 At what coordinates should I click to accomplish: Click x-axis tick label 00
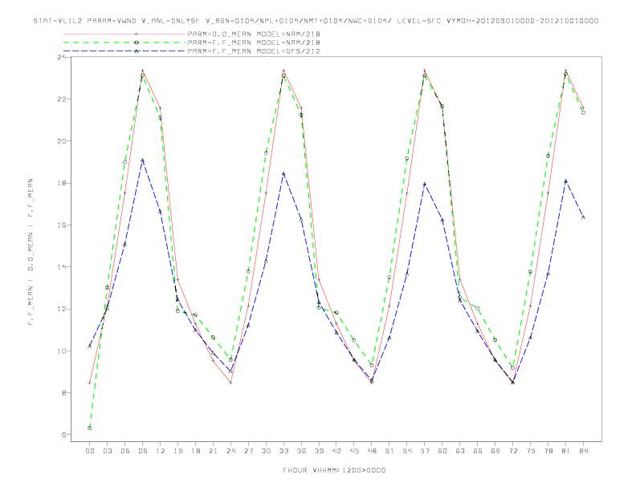point(90,451)
